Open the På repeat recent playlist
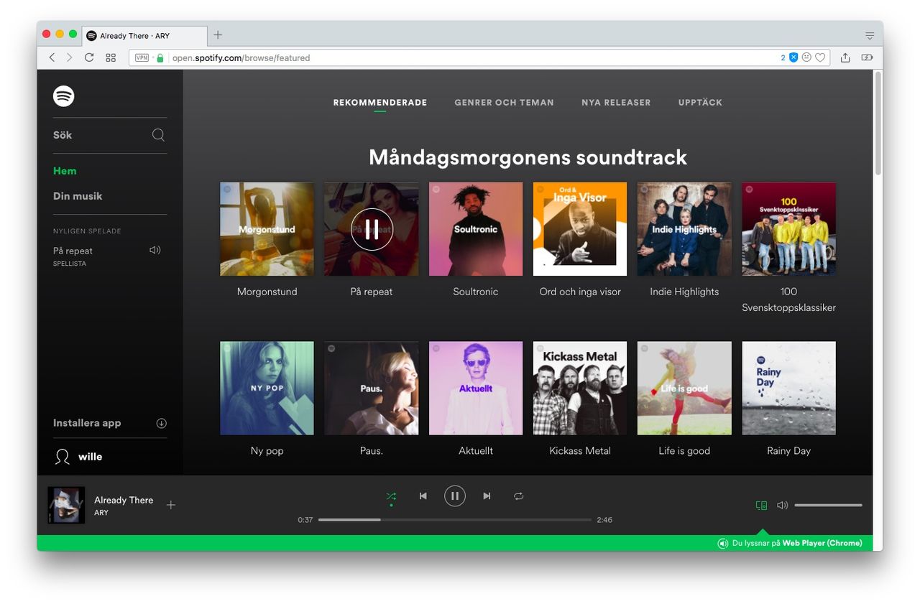920x604 pixels. [x=73, y=251]
